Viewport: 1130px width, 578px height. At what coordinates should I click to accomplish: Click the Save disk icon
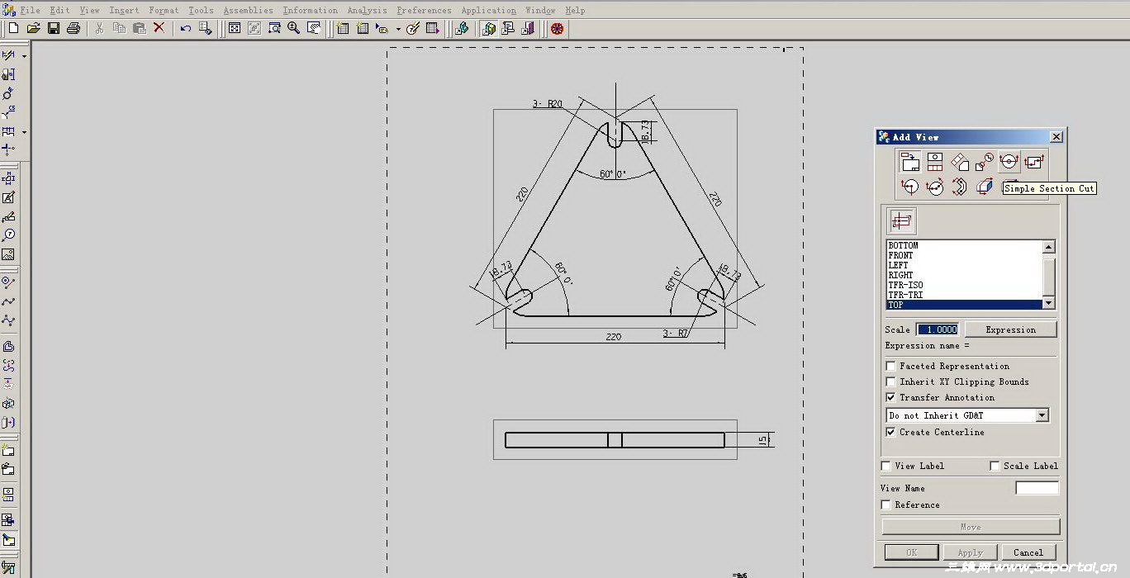point(54,28)
